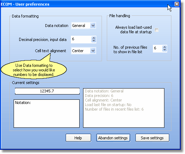Screen dimensions: 185x154
Task: Increase number of previous files spinner
Action: [x=165, y=47]
